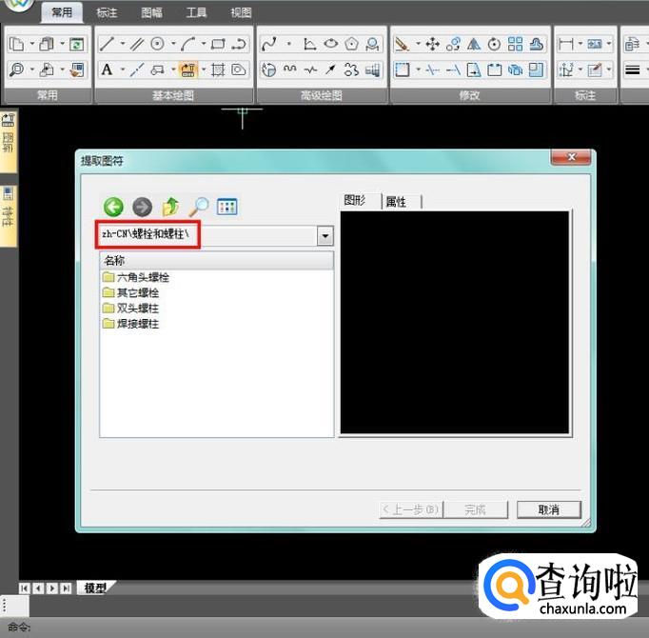Switch to the 标注 ribbon tab
The height and width of the screenshot is (638, 649).
coord(107,13)
